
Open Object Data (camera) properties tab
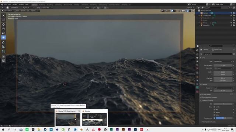[x=197, y=87]
